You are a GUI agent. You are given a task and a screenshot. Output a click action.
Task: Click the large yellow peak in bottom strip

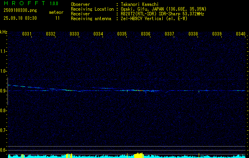coord(139,155)
